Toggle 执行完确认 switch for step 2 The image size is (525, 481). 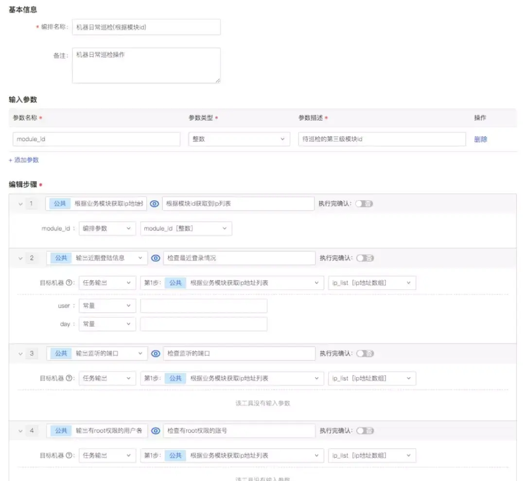tap(365, 258)
